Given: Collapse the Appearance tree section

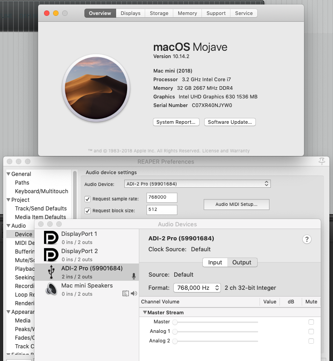Looking at the screenshot, I should click(9, 312).
